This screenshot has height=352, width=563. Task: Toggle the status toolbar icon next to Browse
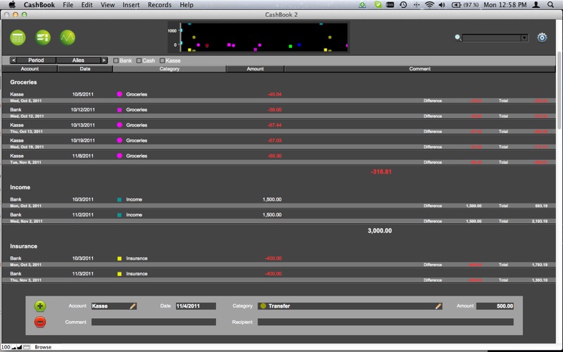click(x=26, y=347)
